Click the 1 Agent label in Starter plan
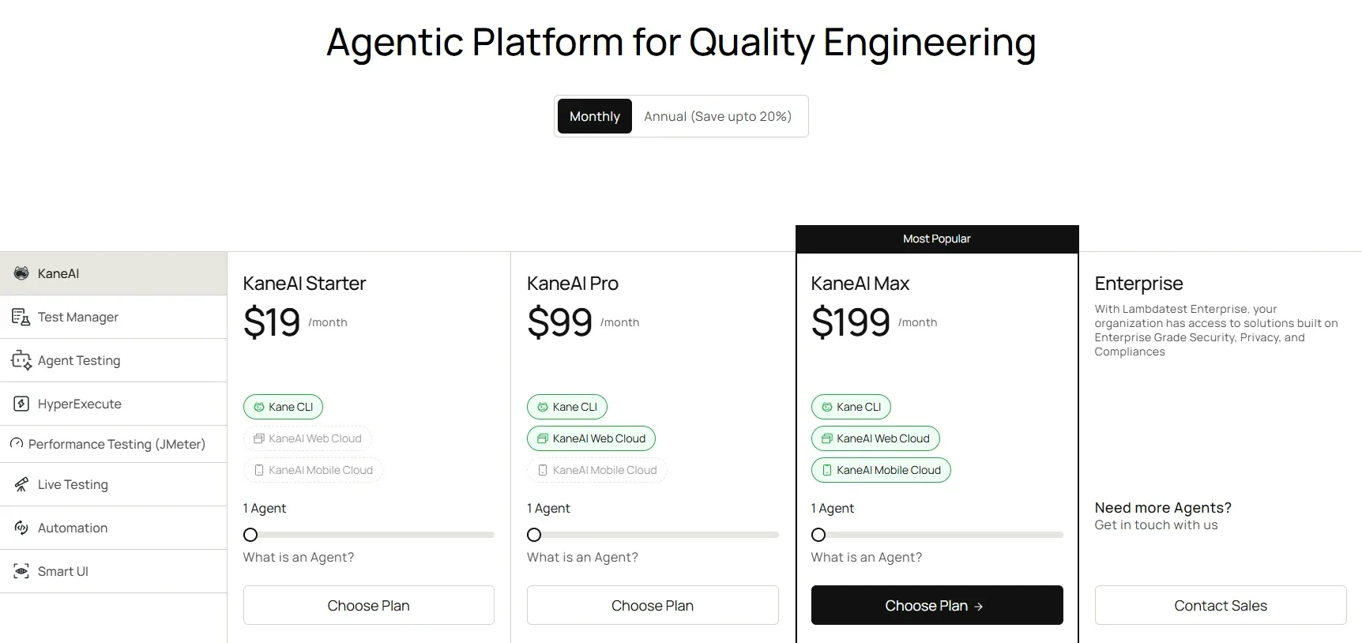 [265, 508]
